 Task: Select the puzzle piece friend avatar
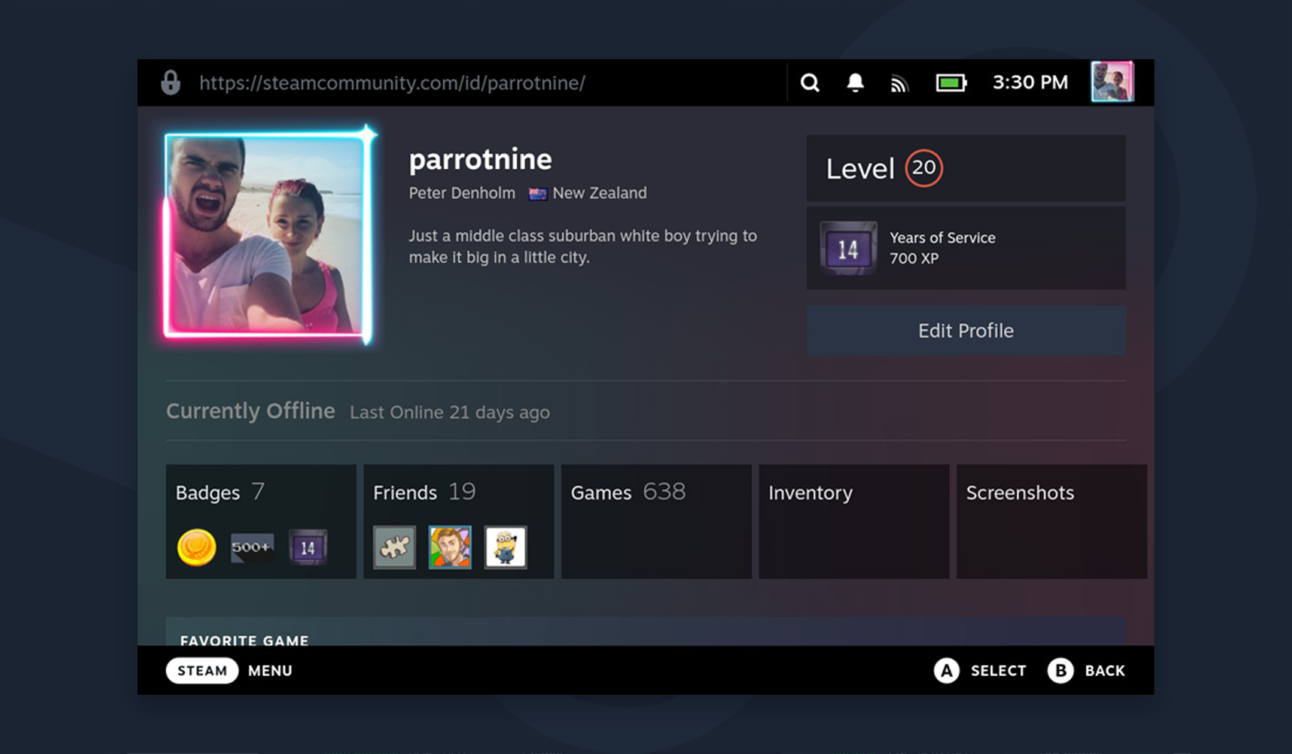coord(395,547)
